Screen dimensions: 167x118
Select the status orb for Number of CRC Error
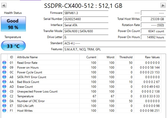click(4, 101)
